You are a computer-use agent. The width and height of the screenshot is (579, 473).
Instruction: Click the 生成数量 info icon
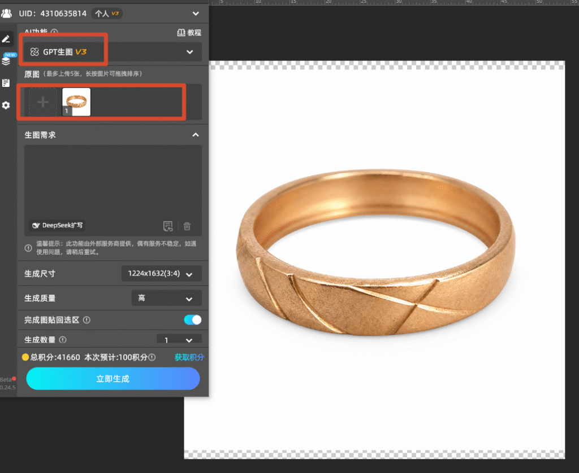[63, 340]
